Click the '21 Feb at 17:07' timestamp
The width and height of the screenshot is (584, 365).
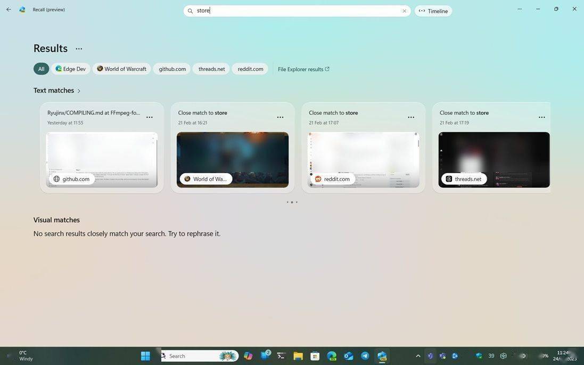click(324, 123)
